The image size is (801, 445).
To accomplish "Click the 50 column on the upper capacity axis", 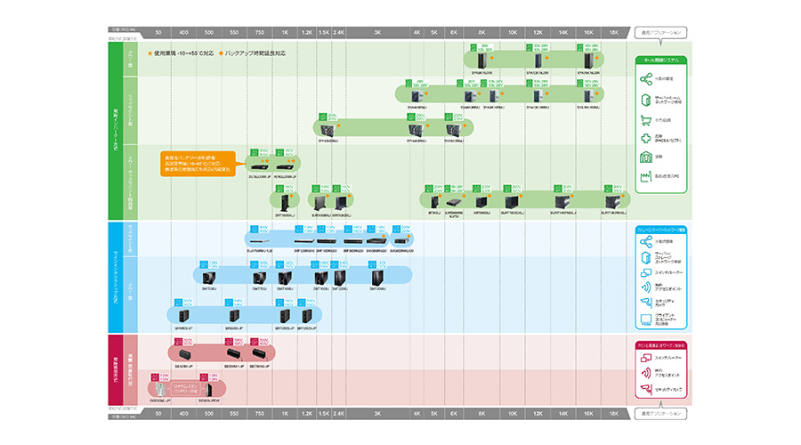I will pos(158,33).
